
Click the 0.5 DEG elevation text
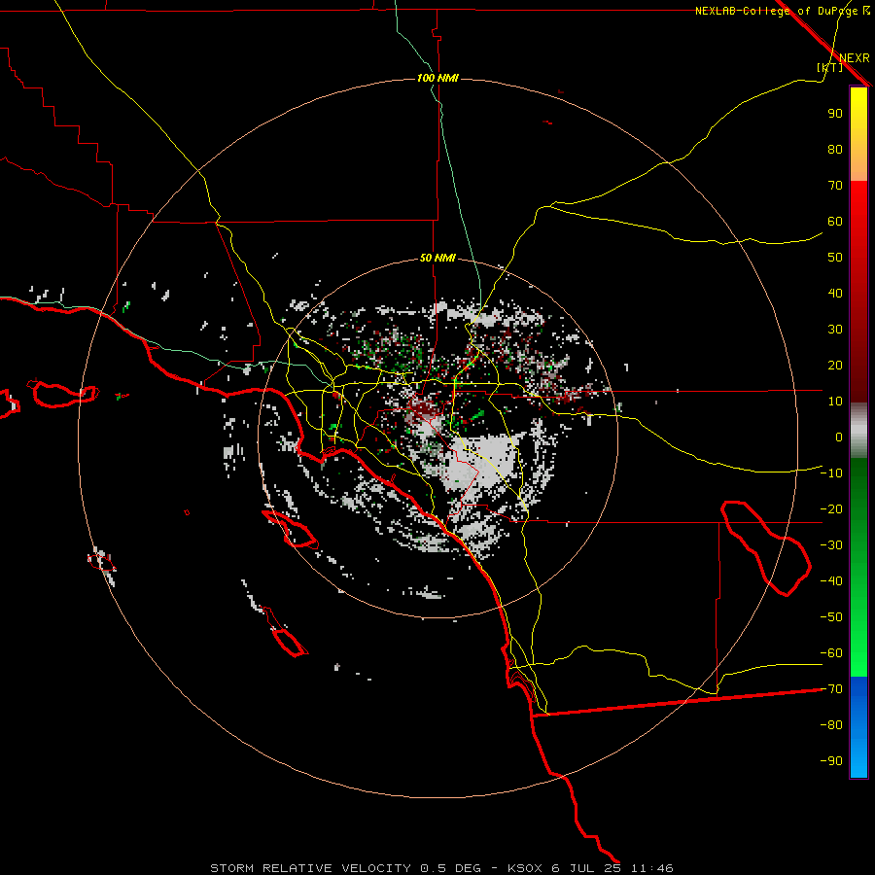pyautogui.click(x=450, y=868)
